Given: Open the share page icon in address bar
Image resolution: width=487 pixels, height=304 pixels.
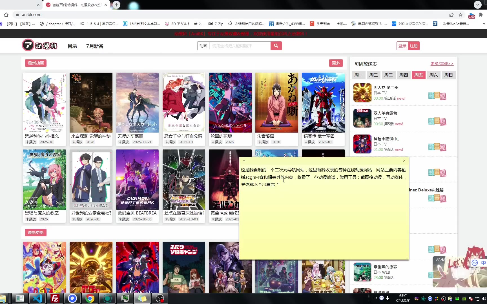Looking at the screenshot, I should 451,15.
